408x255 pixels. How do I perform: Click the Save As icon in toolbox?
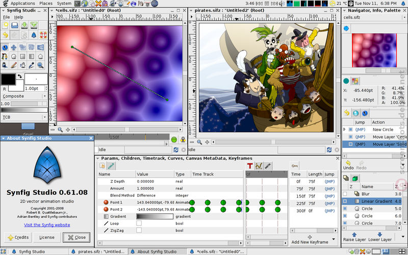[34, 25]
